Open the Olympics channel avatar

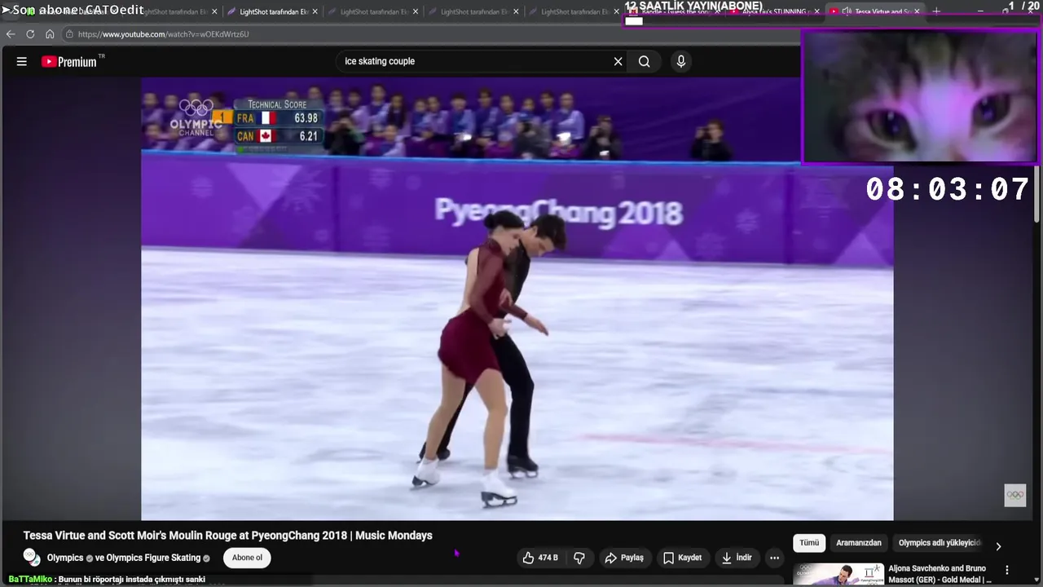32,558
